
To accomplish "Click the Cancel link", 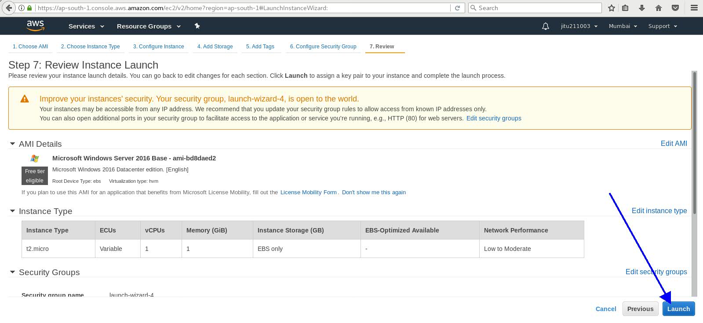I will [x=606, y=309].
